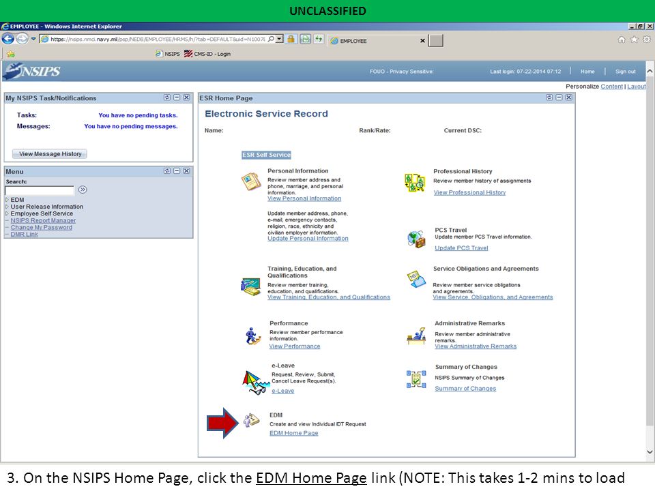655x491 pixels.
Task: Click the address bar search magnifier icon
Action: coord(271,40)
